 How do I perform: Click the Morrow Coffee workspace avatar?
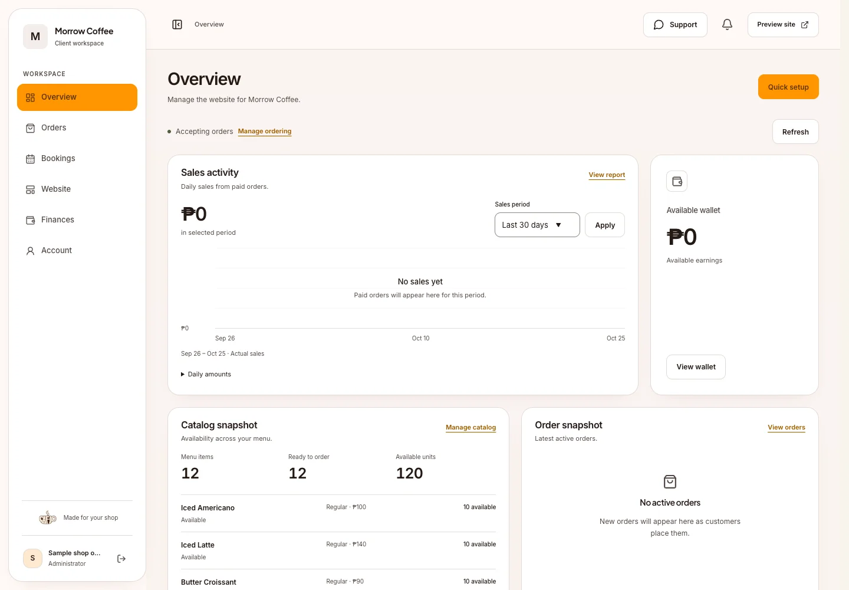pyautogui.click(x=35, y=37)
